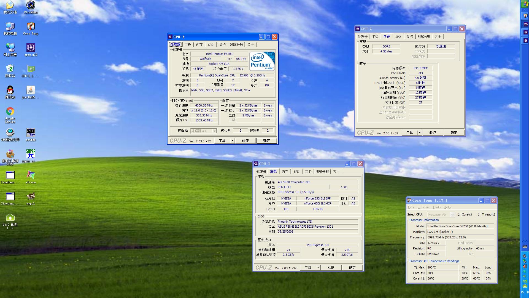Select the mypal raccoon icon

tap(31, 198)
